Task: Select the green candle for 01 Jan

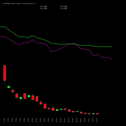Action: [57, 110]
